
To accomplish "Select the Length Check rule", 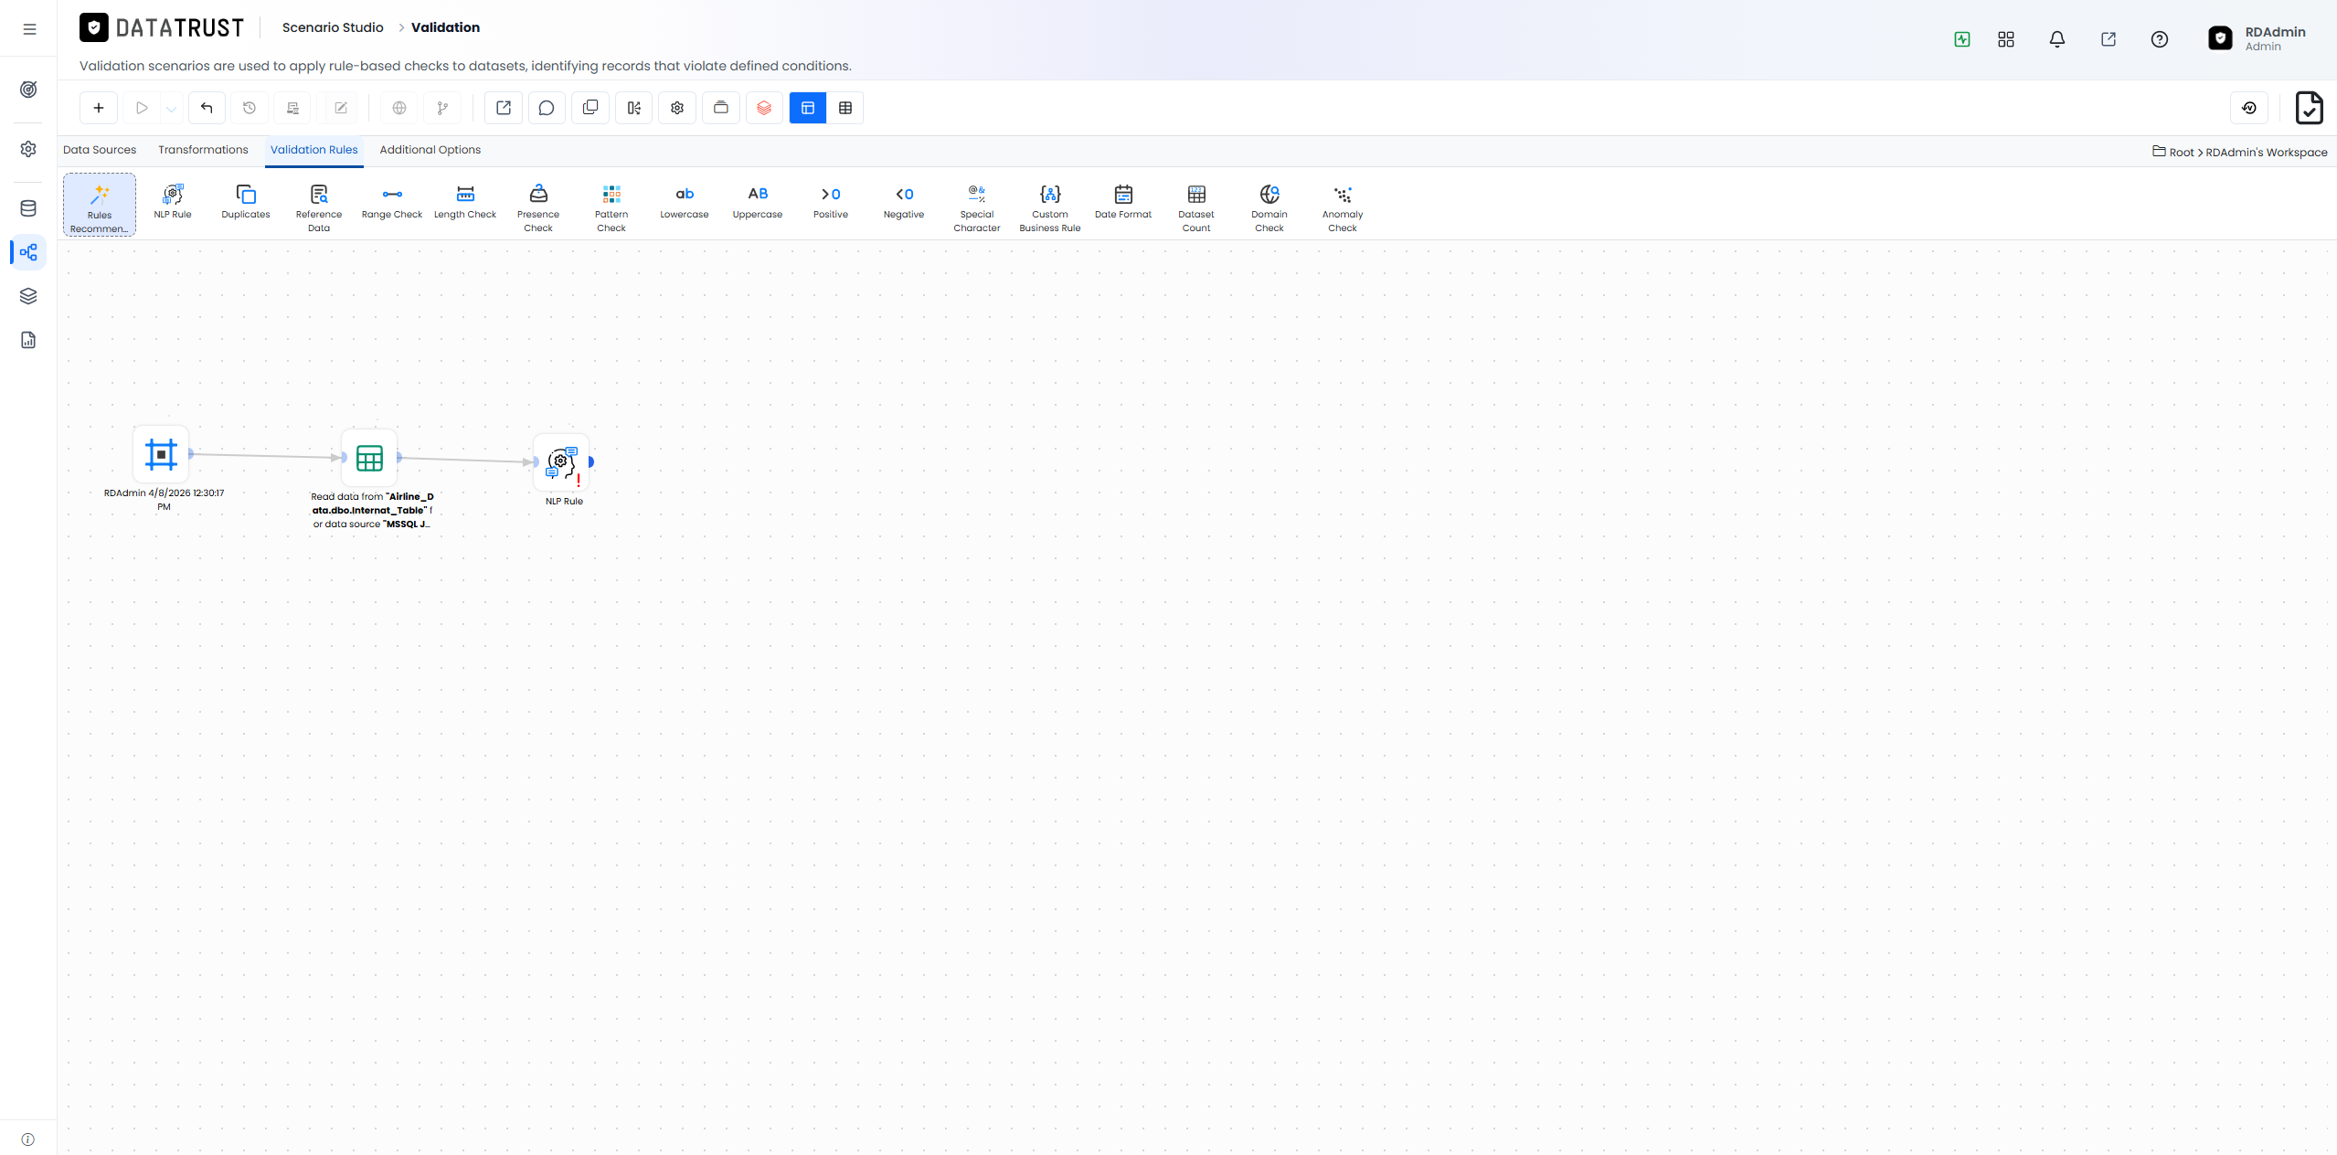I will [x=465, y=202].
